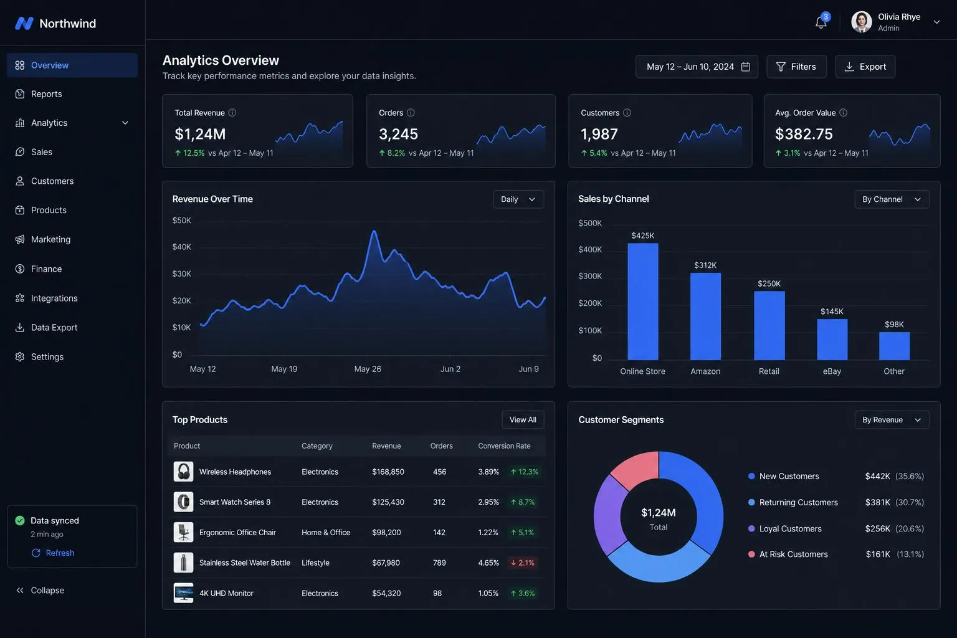This screenshot has height=638, width=957.
Task: Click the Loyal Customers purple legend dot
Action: [751, 529]
